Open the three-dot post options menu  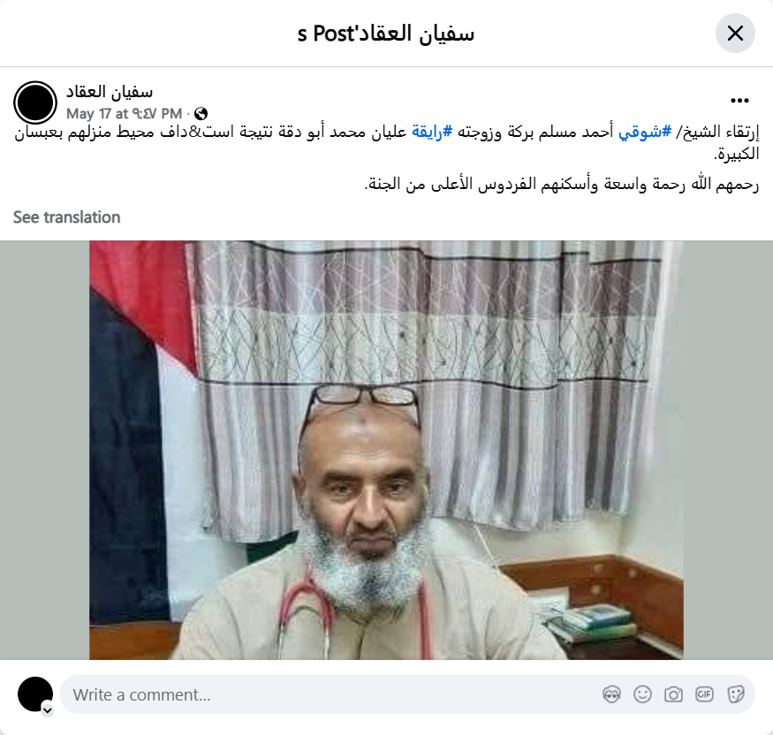pos(739,101)
